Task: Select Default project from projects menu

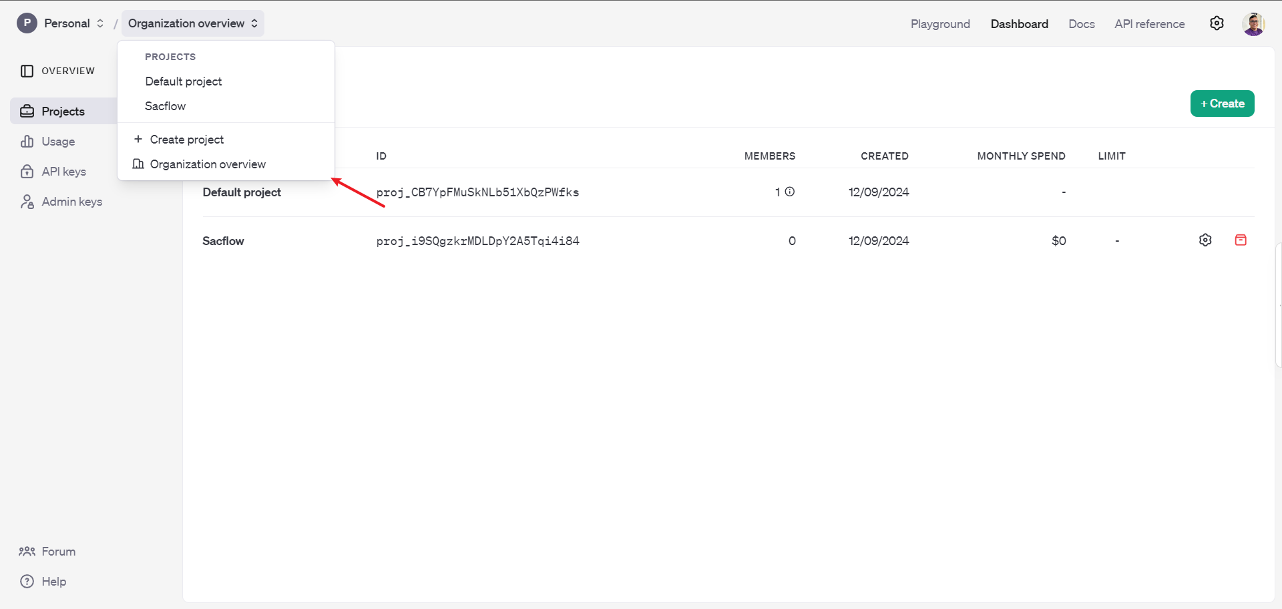Action: pyautogui.click(x=184, y=81)
